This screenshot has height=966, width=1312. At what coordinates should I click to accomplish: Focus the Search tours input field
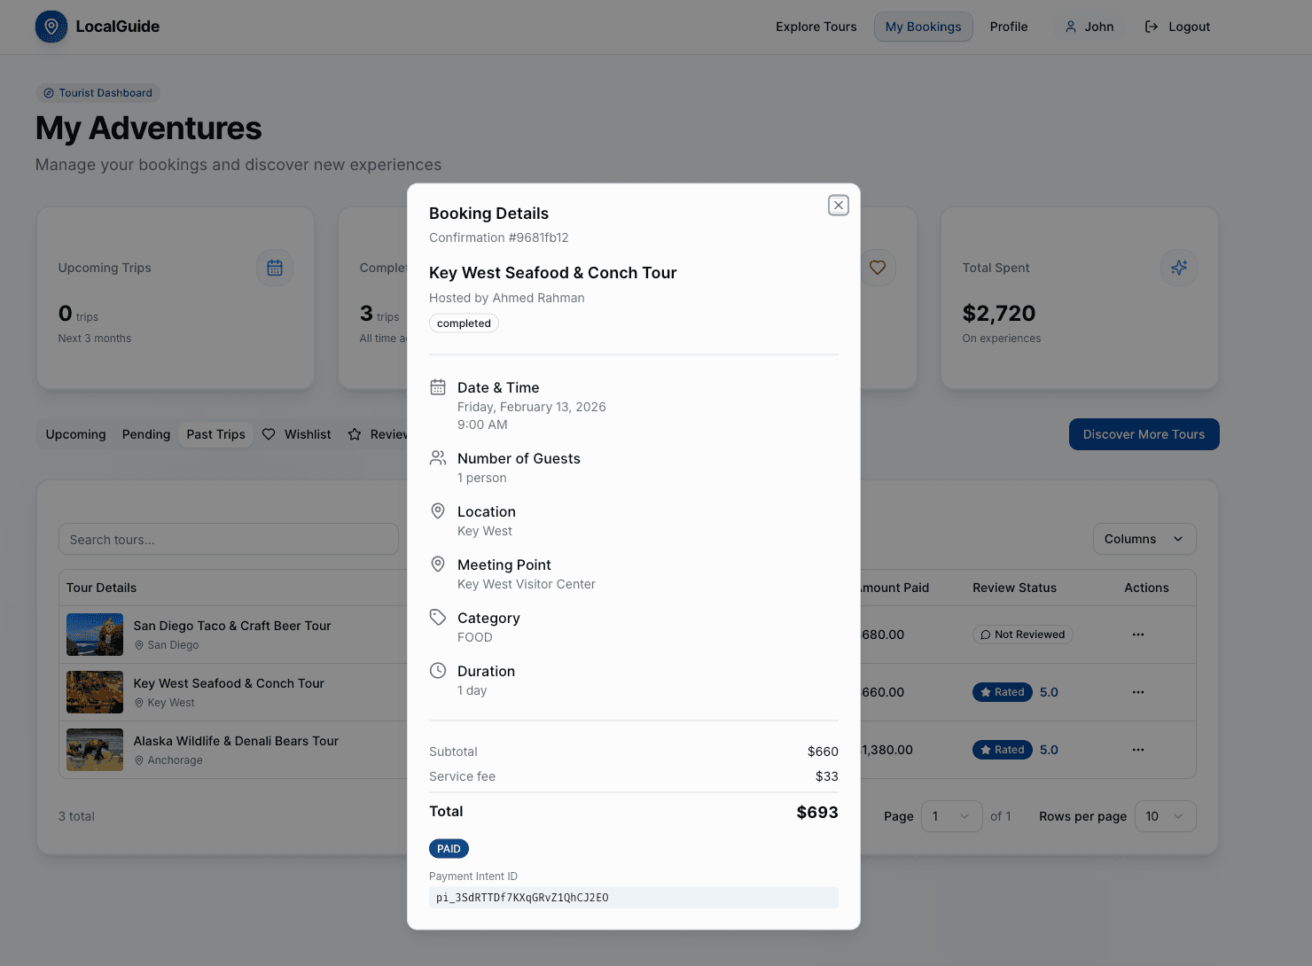tap(228, 540)
